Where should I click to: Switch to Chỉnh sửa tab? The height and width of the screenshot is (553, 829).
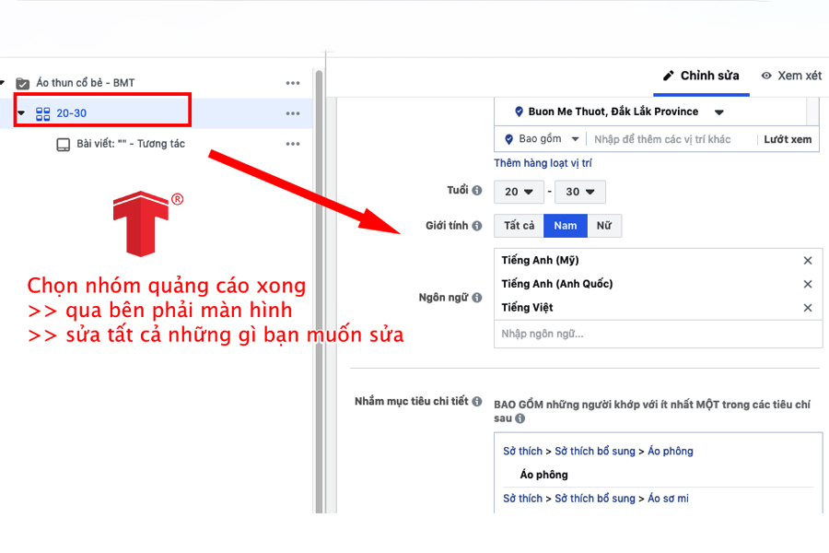coord(701,76)
